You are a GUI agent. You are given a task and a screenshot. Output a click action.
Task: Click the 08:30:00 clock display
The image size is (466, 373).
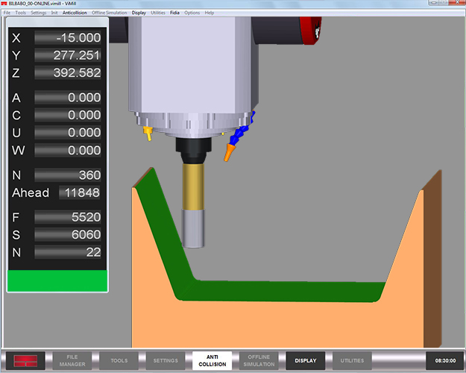pyautogui.click(x=446, y=361)
